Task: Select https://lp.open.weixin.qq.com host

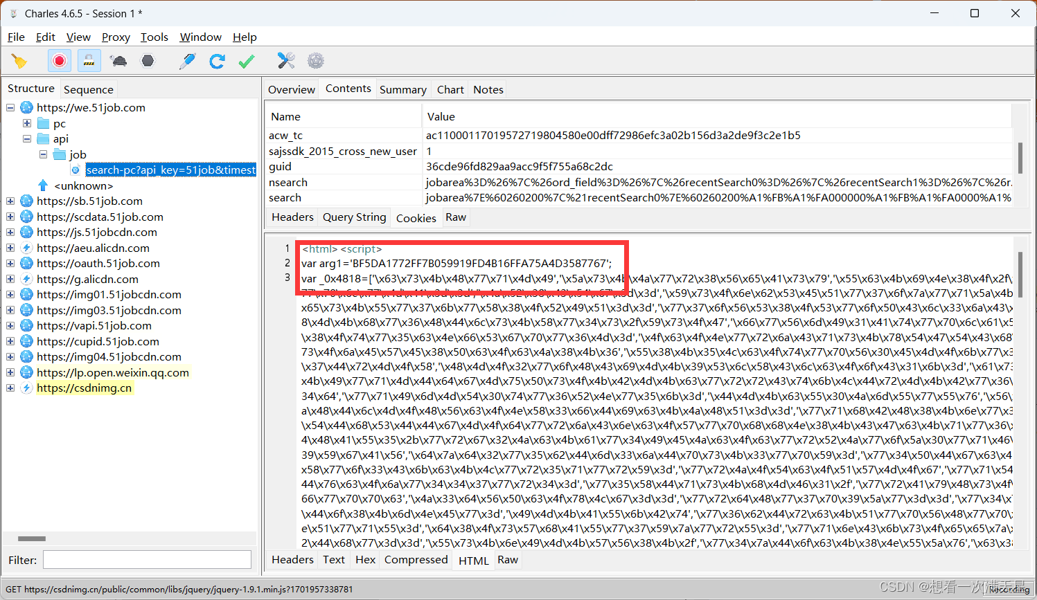Action: (112, 372)
